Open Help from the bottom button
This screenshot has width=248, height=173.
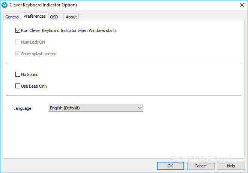231,166
